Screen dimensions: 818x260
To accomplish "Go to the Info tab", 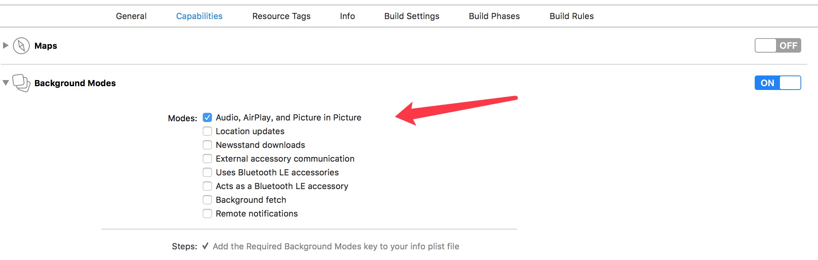I will point(347,16).
